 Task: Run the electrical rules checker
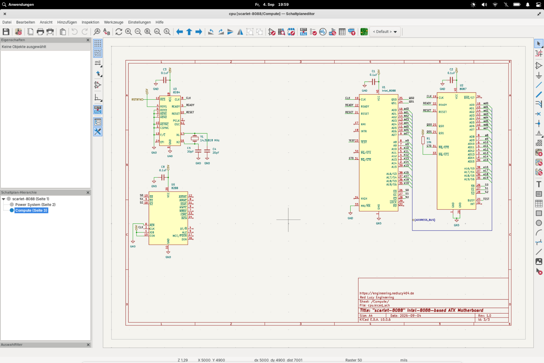[313, 32]
